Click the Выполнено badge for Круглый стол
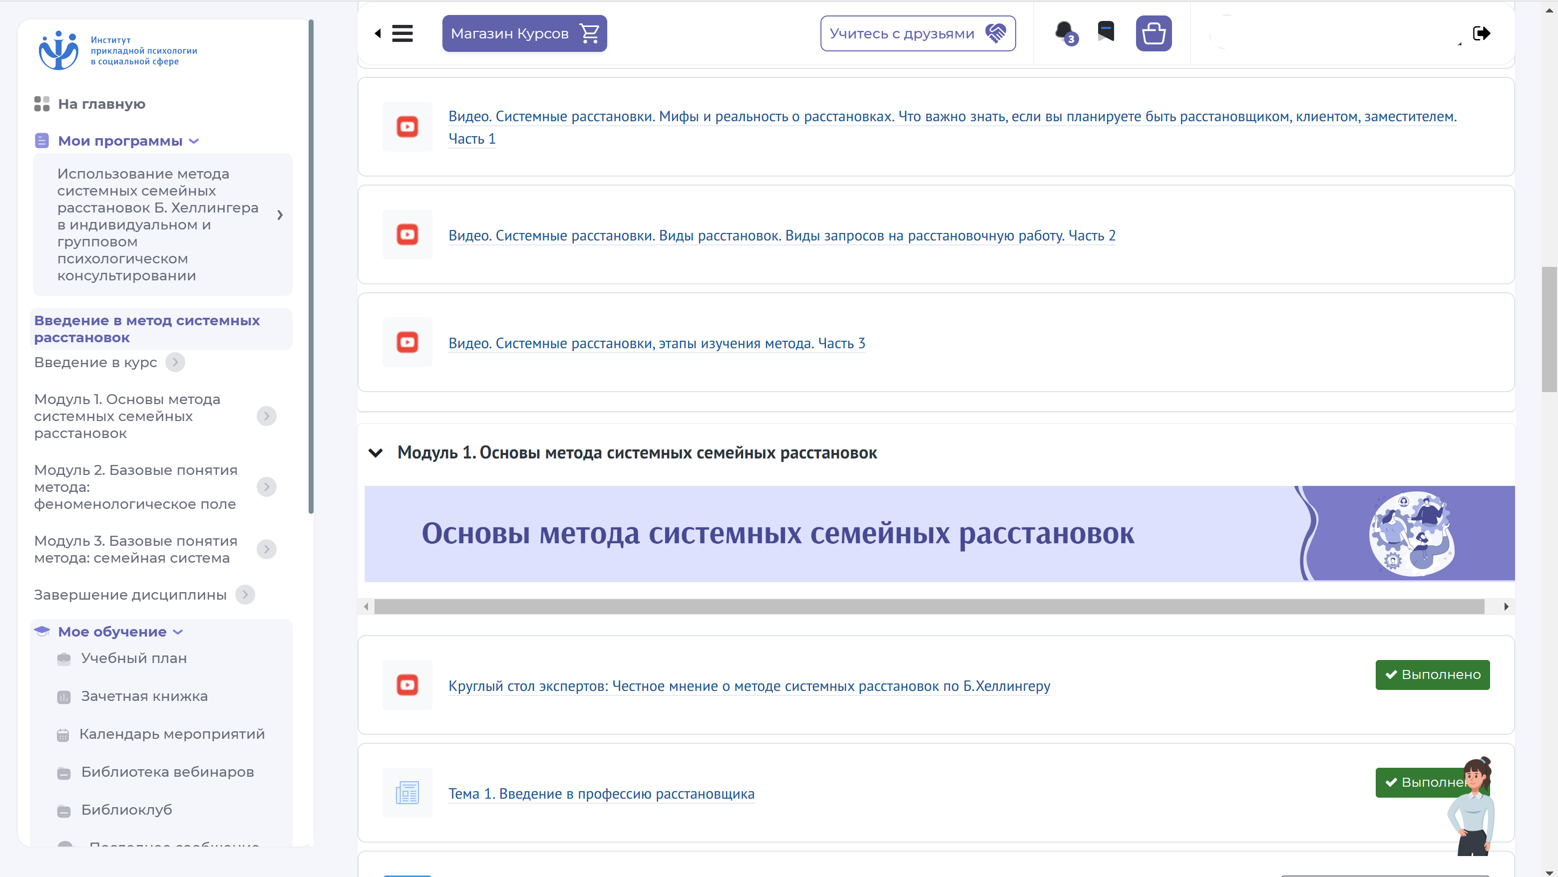The height and width of the screenshot is (877, 1558). tap(1432, 674)
